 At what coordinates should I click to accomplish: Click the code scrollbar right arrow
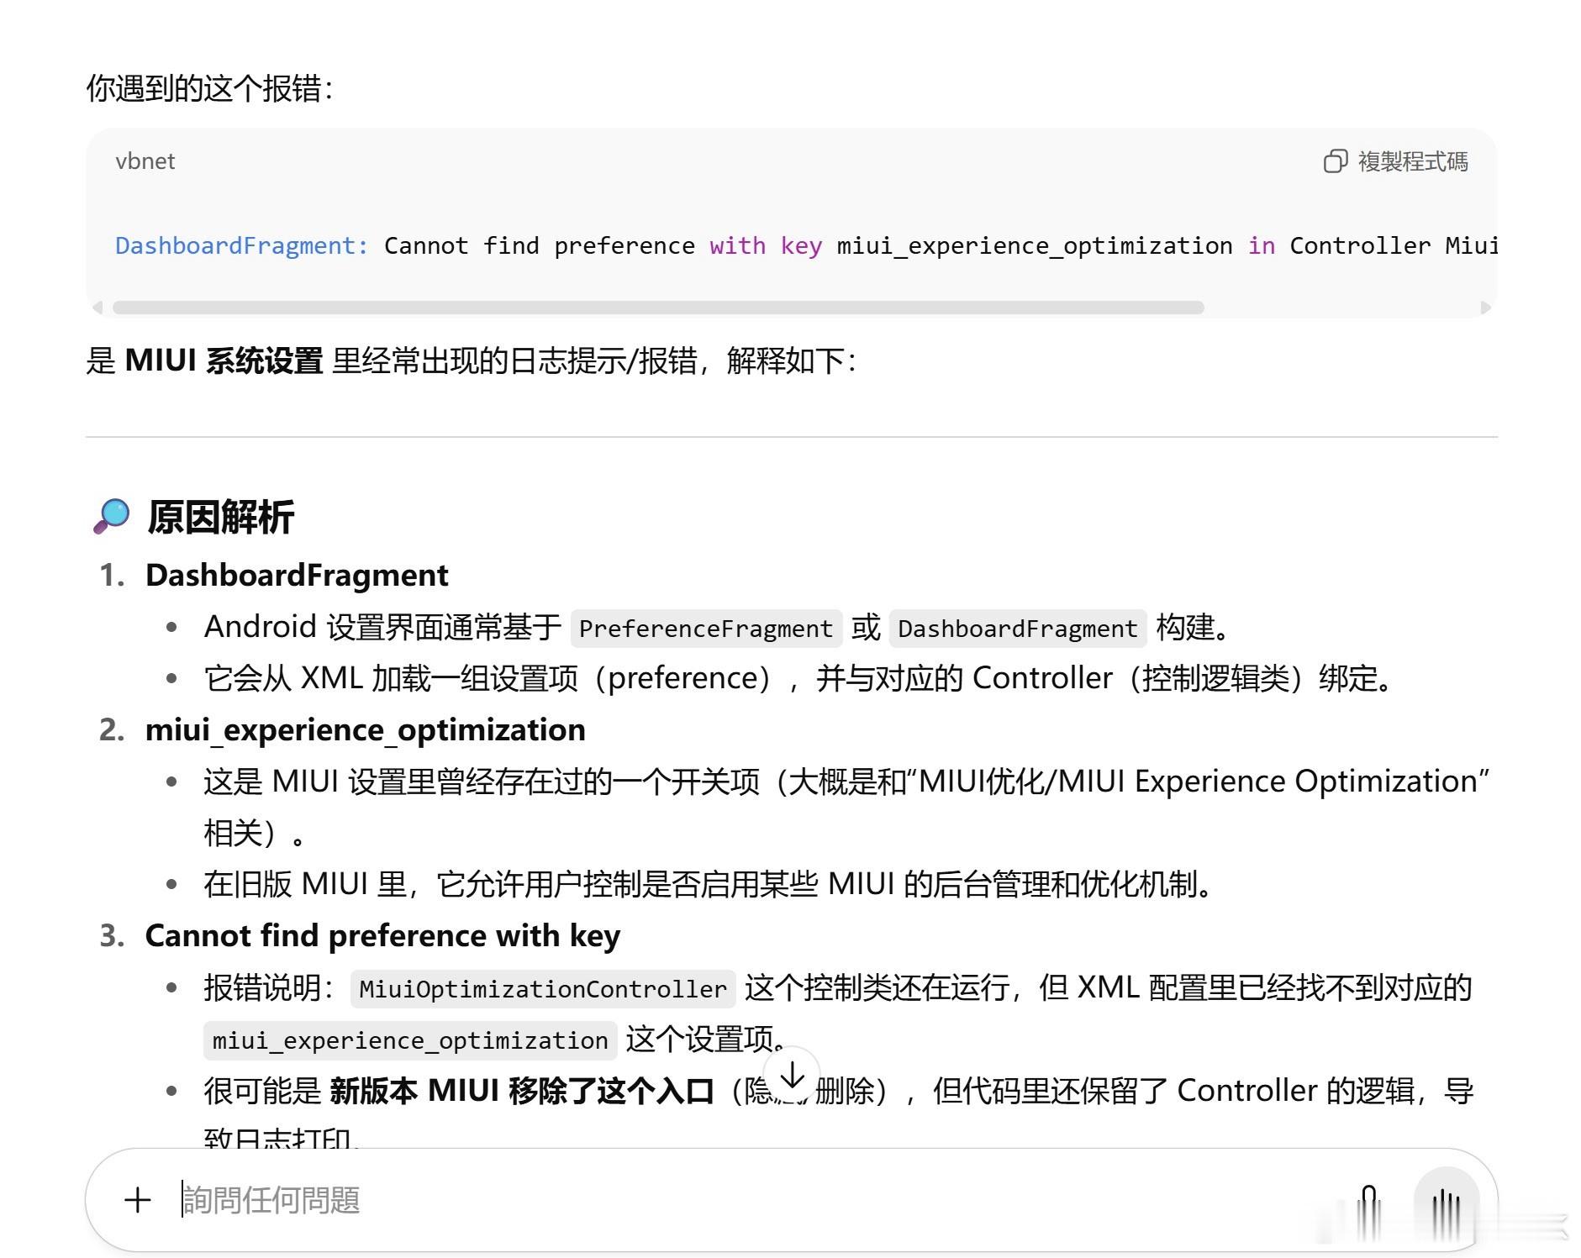coord(1485,308)
